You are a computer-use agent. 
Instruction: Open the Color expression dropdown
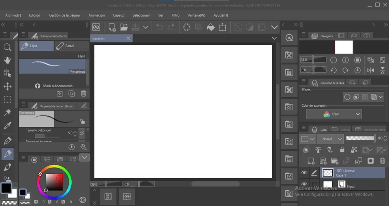coord(333,114)
